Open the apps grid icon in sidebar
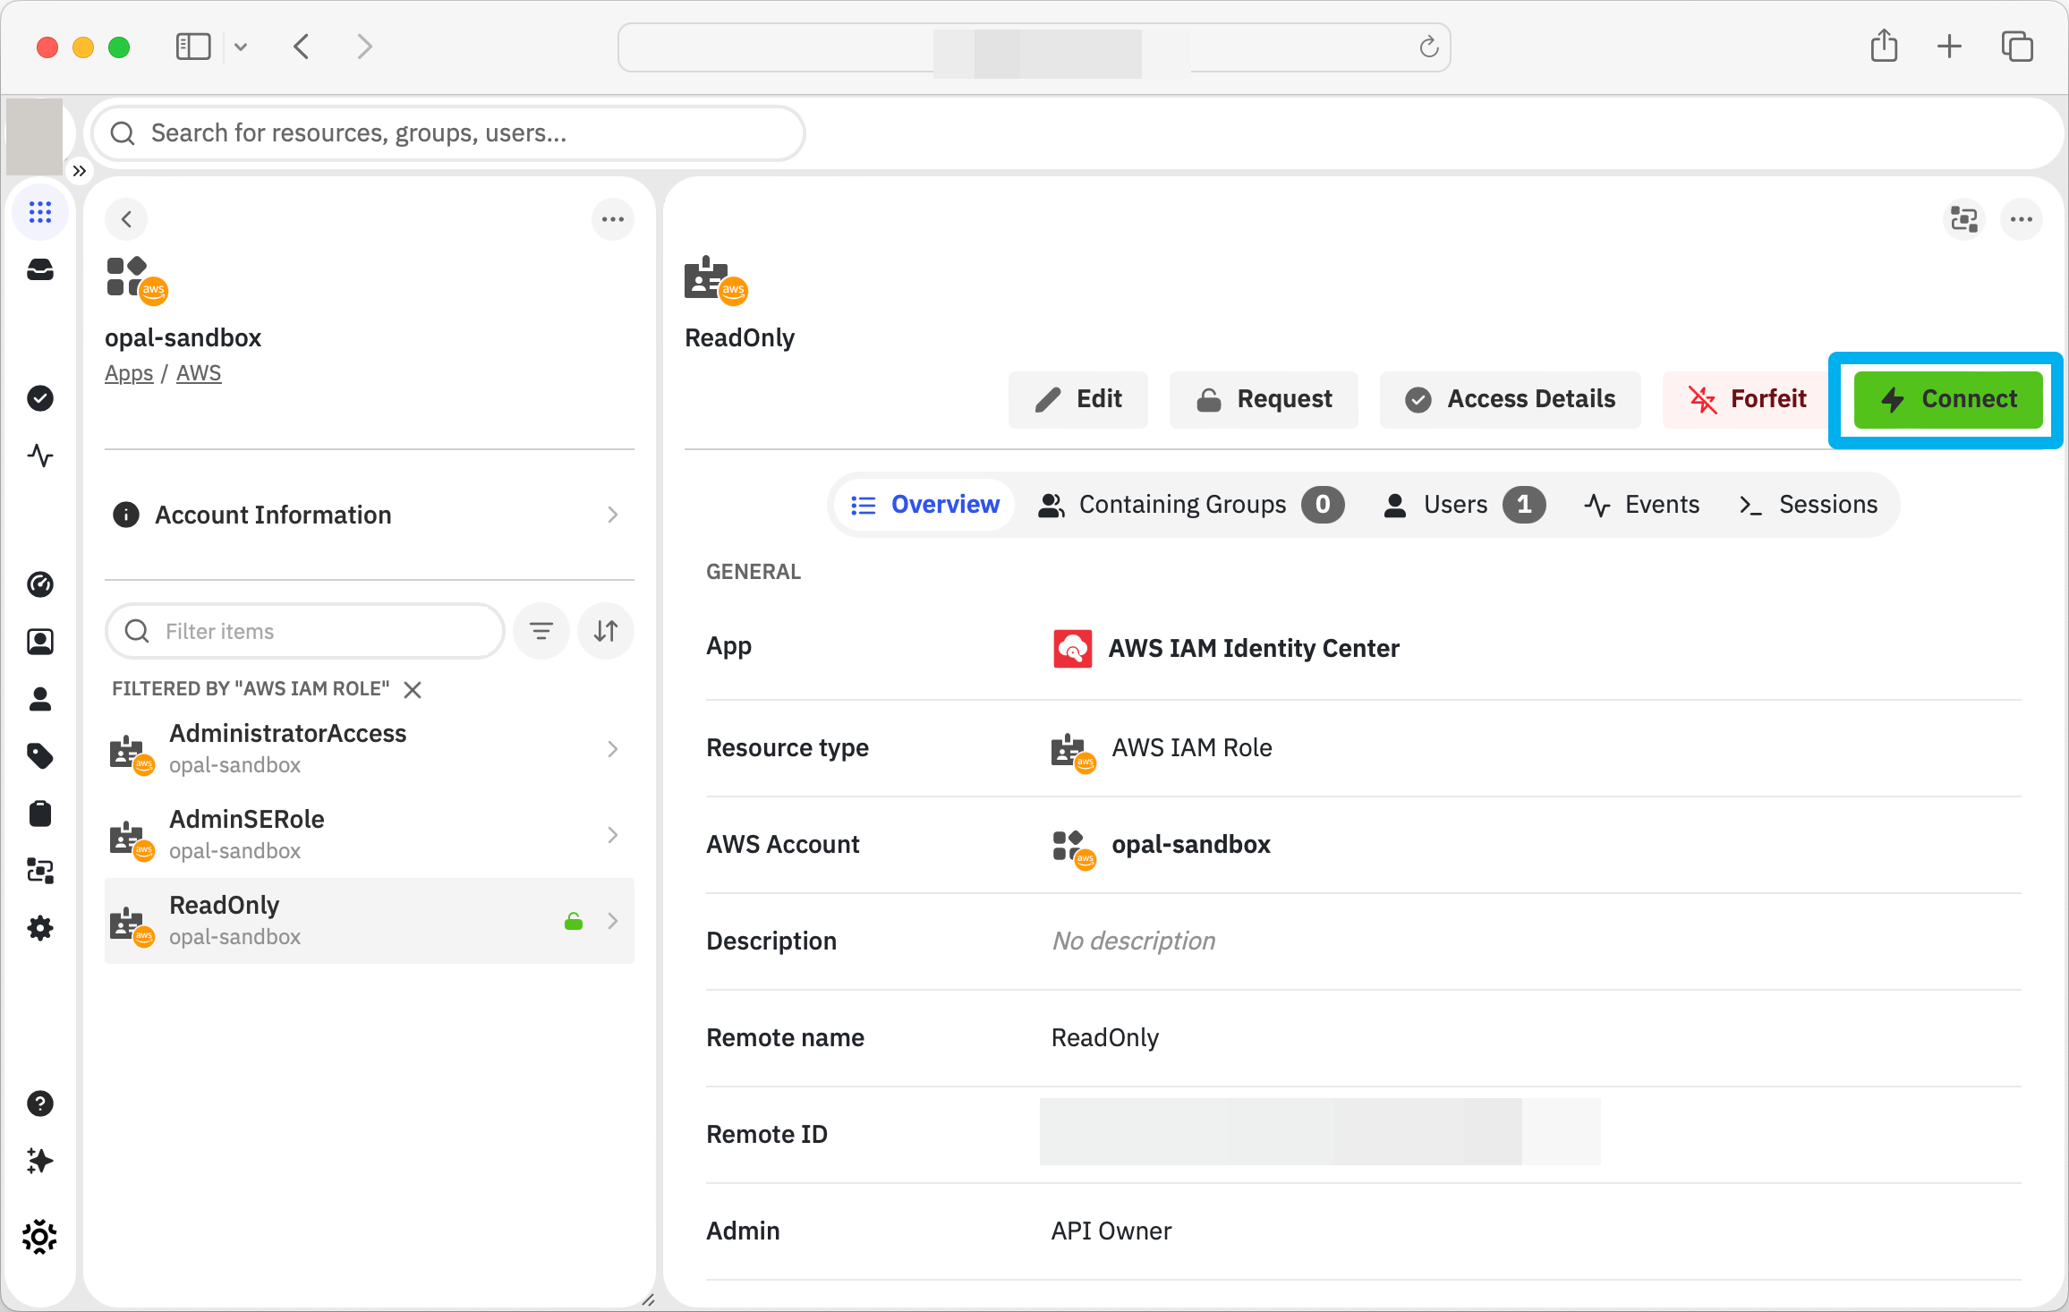The width and height of the screenshot is (2069, 1312). click(x=40, y=212)
